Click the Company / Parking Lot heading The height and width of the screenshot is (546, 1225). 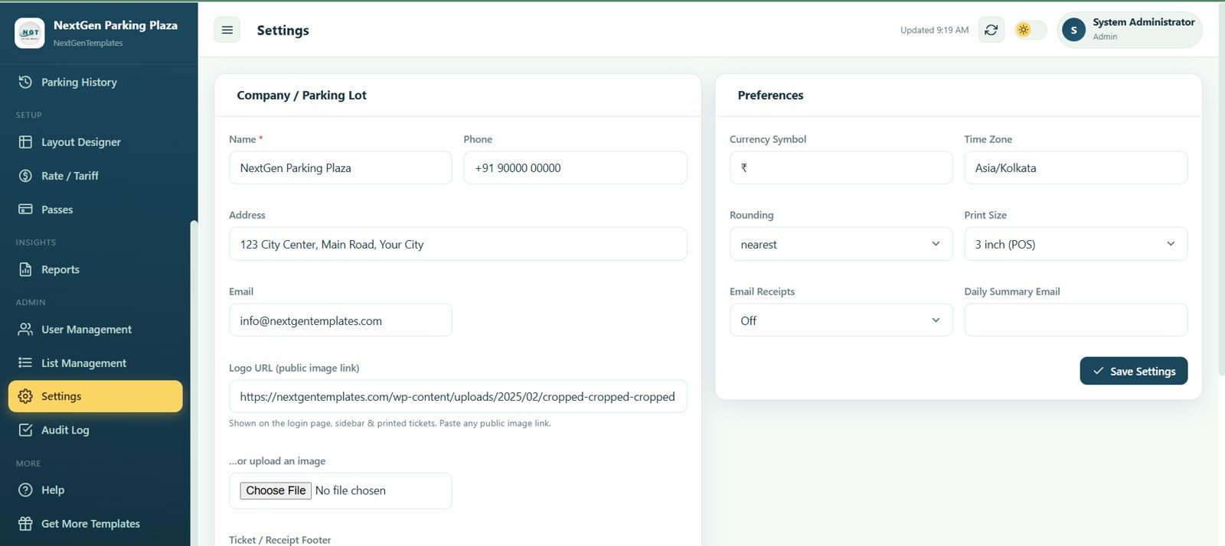[302, 95]
